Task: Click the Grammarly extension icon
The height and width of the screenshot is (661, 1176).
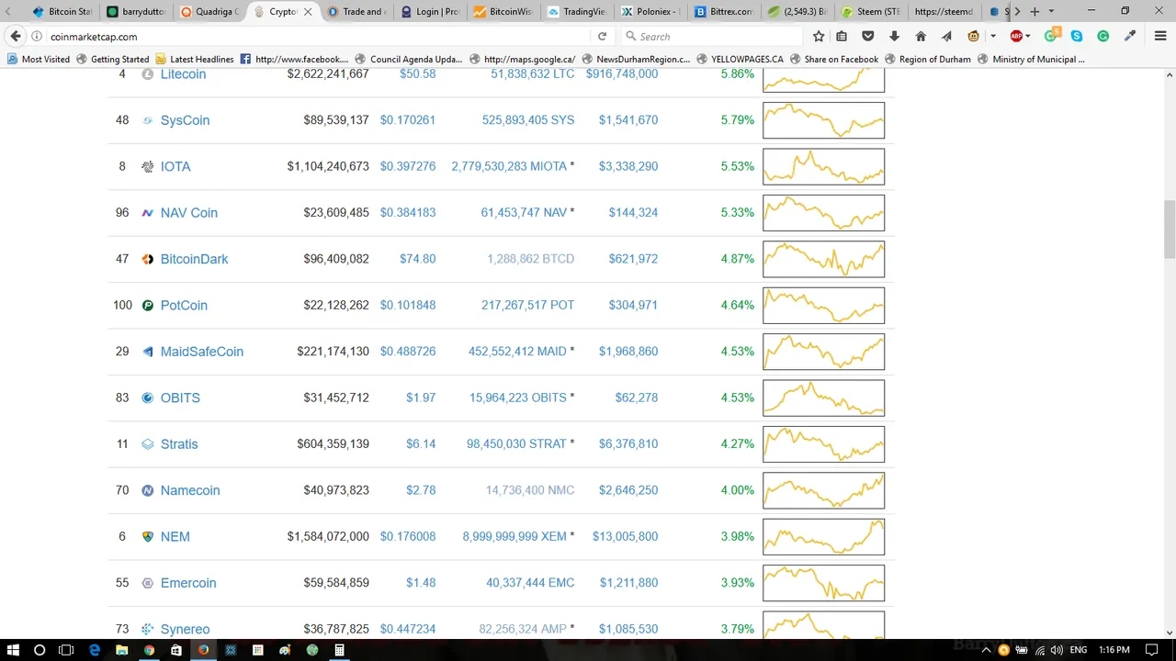Action: 1102,37
